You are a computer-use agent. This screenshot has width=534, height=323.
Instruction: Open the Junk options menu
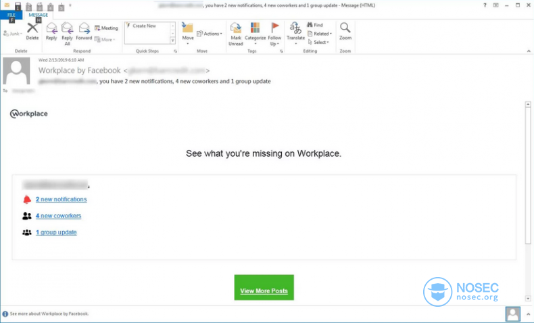click(13, 33)
